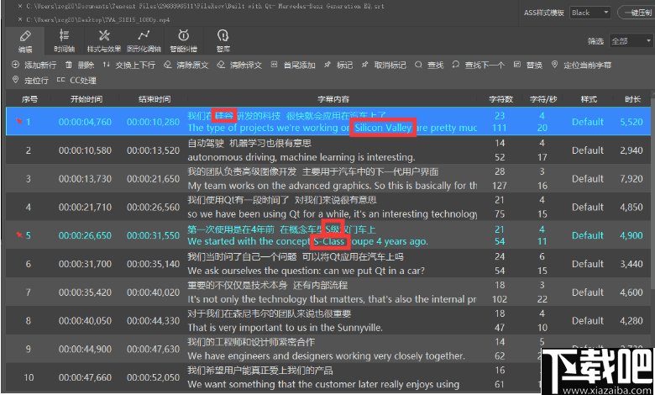Screen dimensions: 655x395
Task: Open the 替换 replace tool
Action: click(x=528, y=65)
